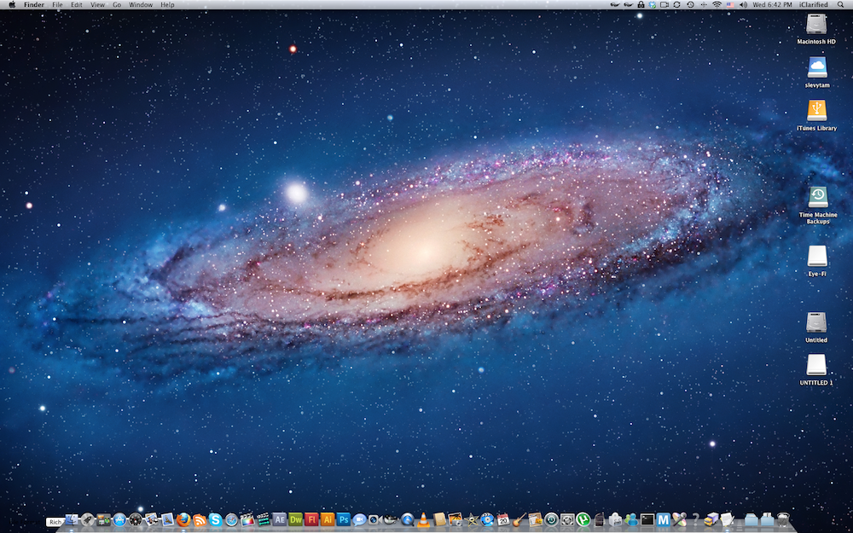This screenshot has width=853, height=533.
Task: Open the Go menu
Action: (117, 4)
